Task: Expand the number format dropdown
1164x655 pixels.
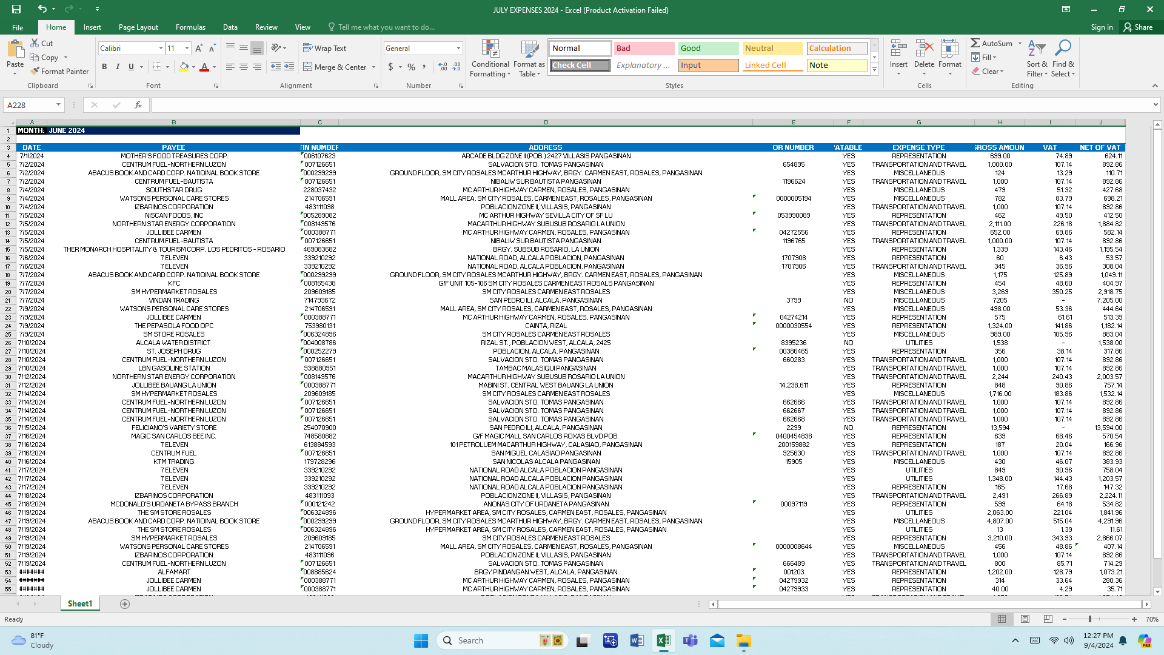Action: tap(458, 48)
